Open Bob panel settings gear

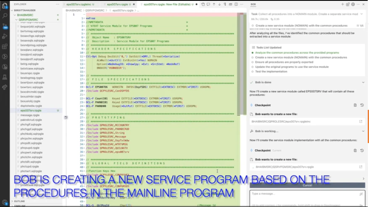click(x=353, y=4)
